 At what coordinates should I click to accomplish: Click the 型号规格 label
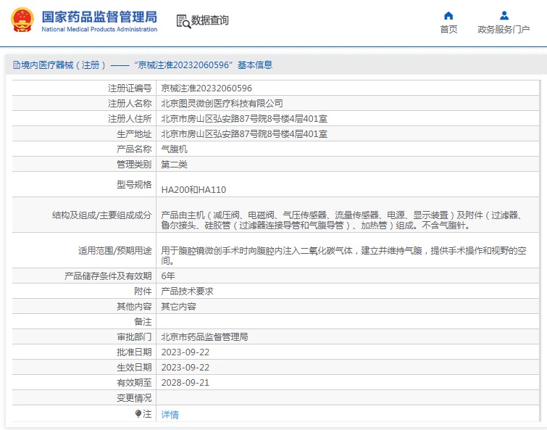point(134,184)
